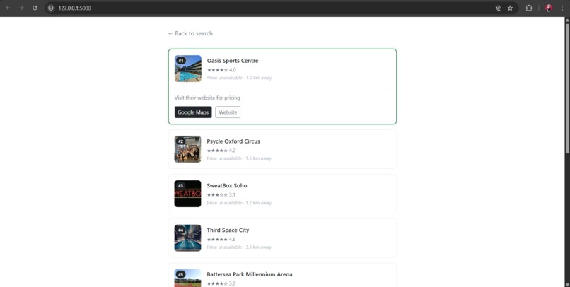Open the Battersea Park Millennium Arena thumbnail
570x287 pixels.
tap(187, 278)
